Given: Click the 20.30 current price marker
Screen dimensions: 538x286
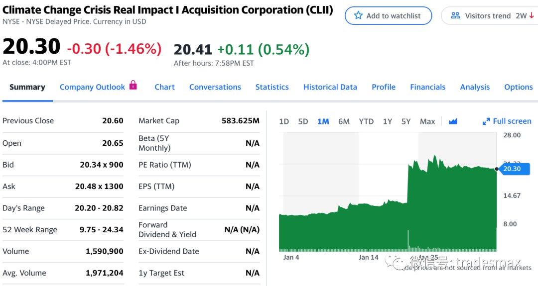Looking at the screenshot, I should 512,169.
